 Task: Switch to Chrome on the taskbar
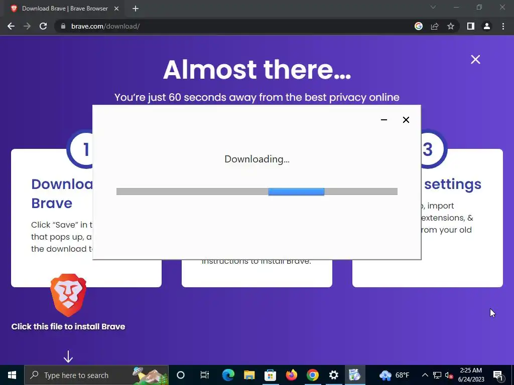pyautogui.click(x=312, y=375)
